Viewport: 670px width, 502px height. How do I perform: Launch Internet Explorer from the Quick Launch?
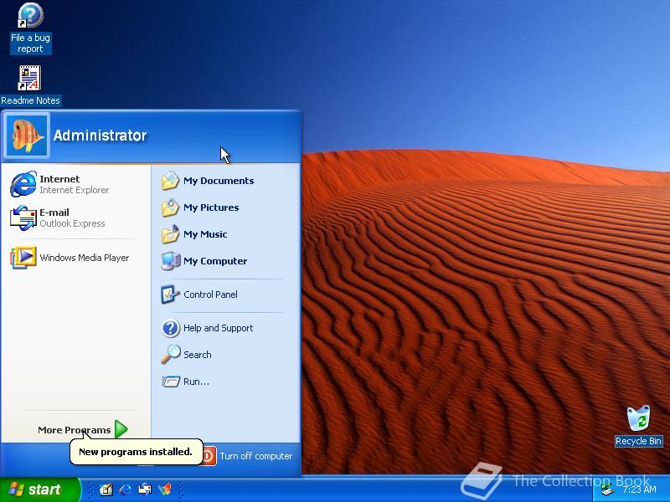(125, 489)
